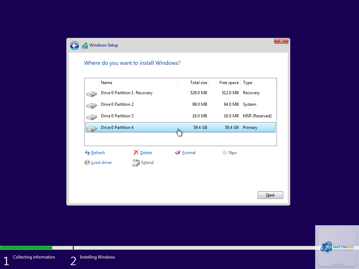Click drive icon beside Drive 0 Partition 3
359x269 pixels.
(92, 117)
